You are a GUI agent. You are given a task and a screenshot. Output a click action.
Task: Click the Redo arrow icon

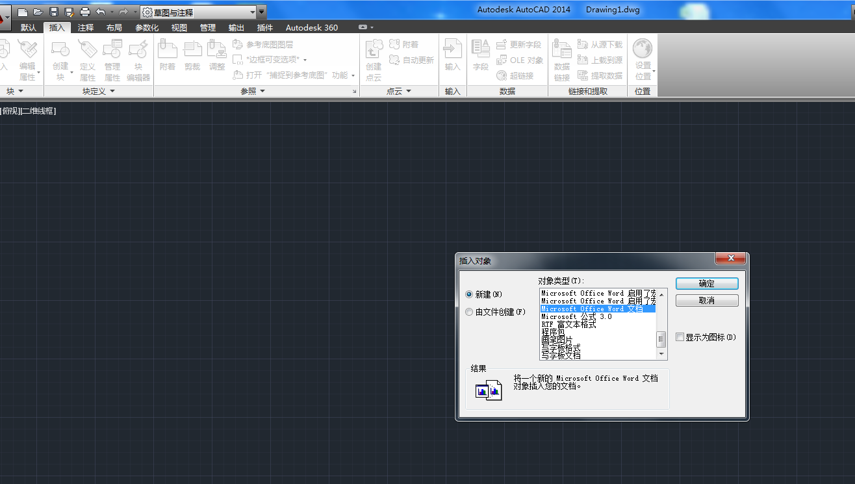[123, 12]
